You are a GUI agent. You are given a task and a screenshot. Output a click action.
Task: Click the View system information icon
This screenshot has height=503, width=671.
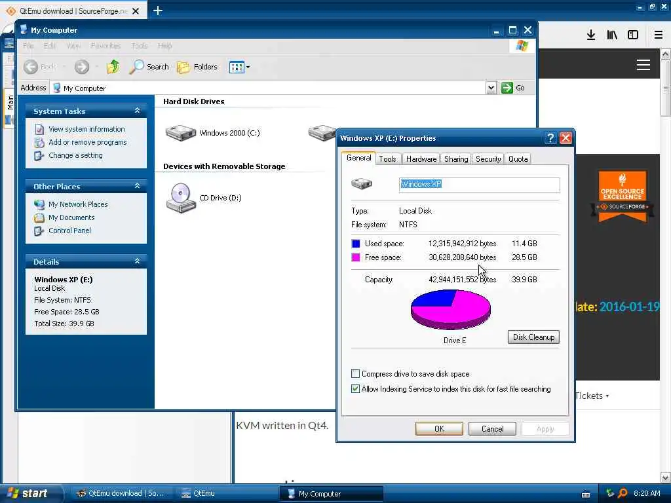[39, 129]
